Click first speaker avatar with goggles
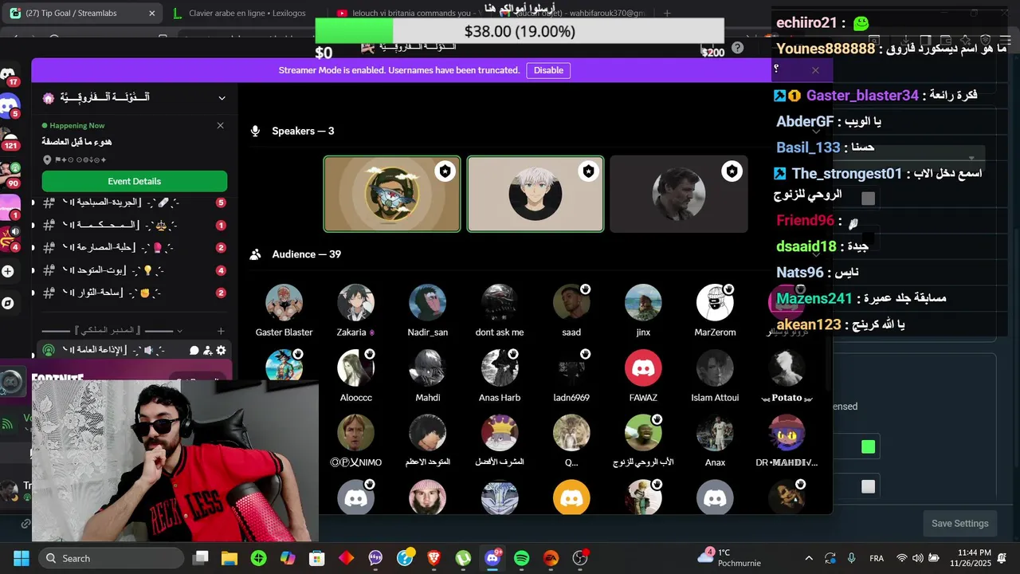Image resolution: width=1020 pixels, height=574 pixels. point(392,194)
